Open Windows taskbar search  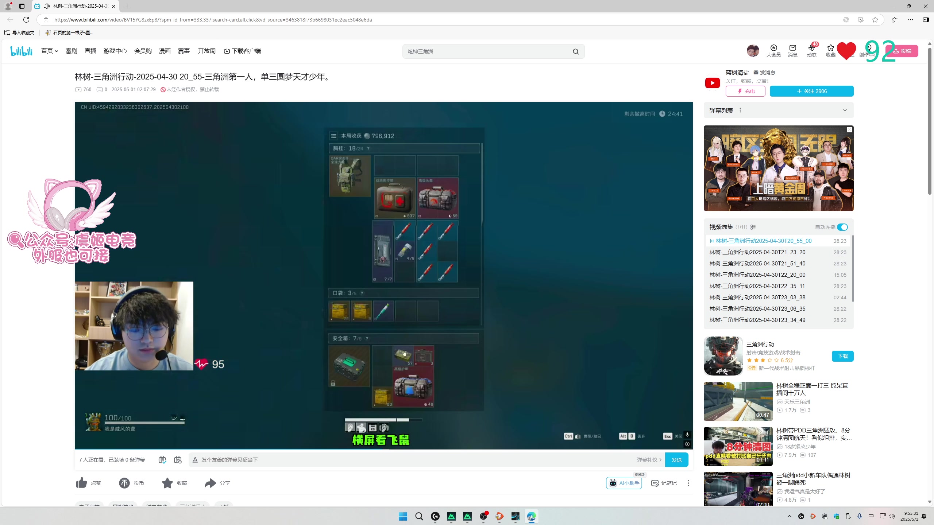(419, 516)
